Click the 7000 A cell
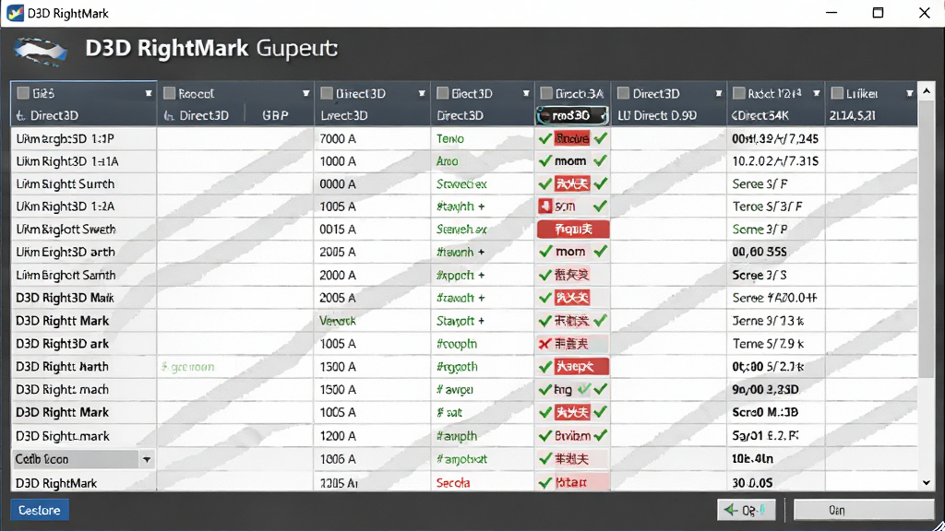 coord(338,138)
